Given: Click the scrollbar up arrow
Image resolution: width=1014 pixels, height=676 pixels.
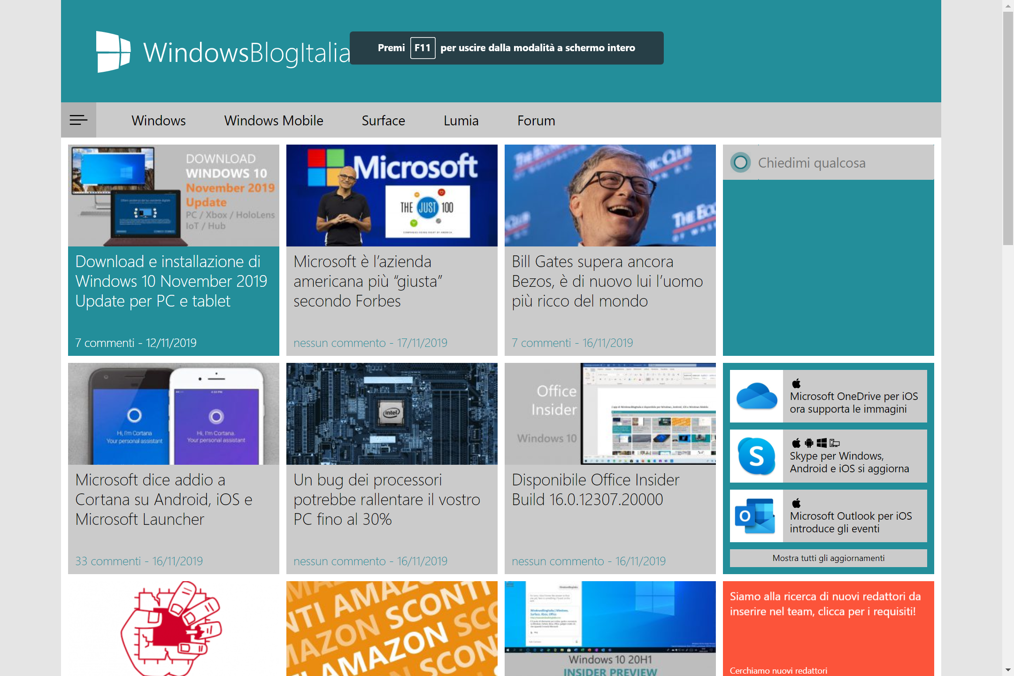Looking at the screenshot, I should tap(1008, 6).
